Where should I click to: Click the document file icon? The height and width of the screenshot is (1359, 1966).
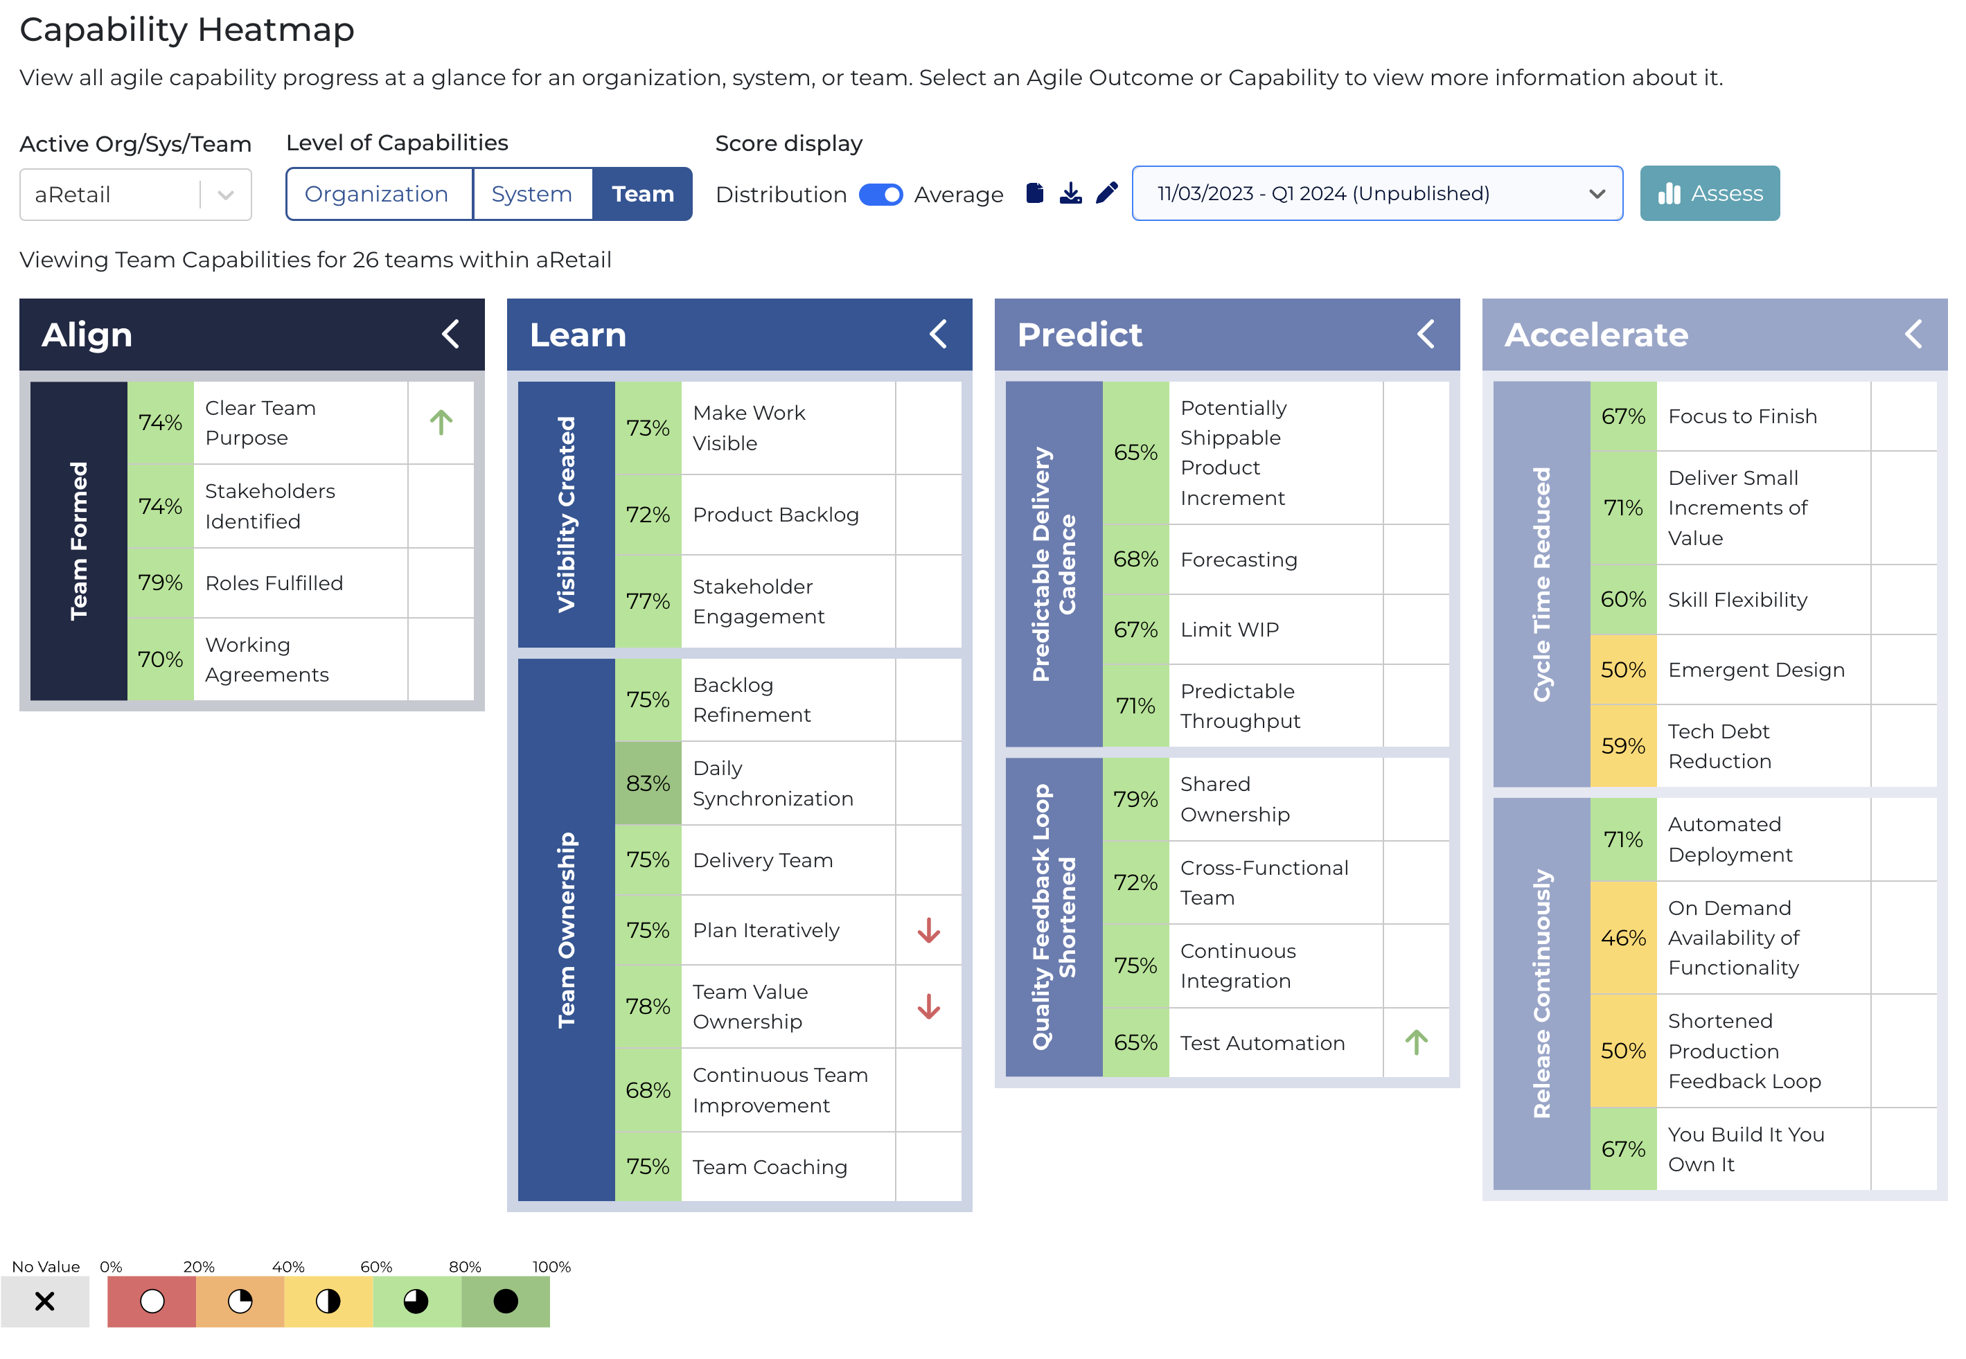pyautogui.click(x=1034, y=193)
